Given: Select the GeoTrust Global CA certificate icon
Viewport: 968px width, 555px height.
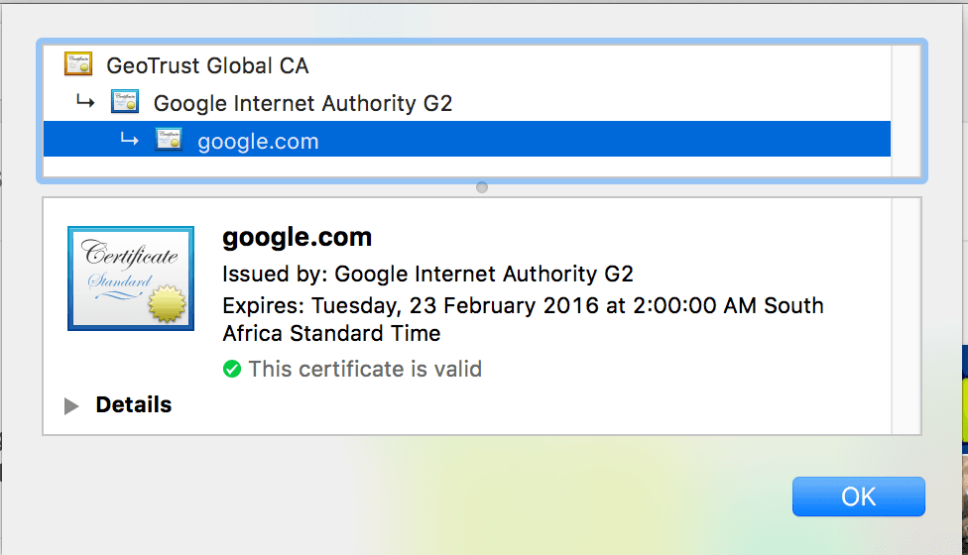Looking at the screenshot, I should coord(78,64).
